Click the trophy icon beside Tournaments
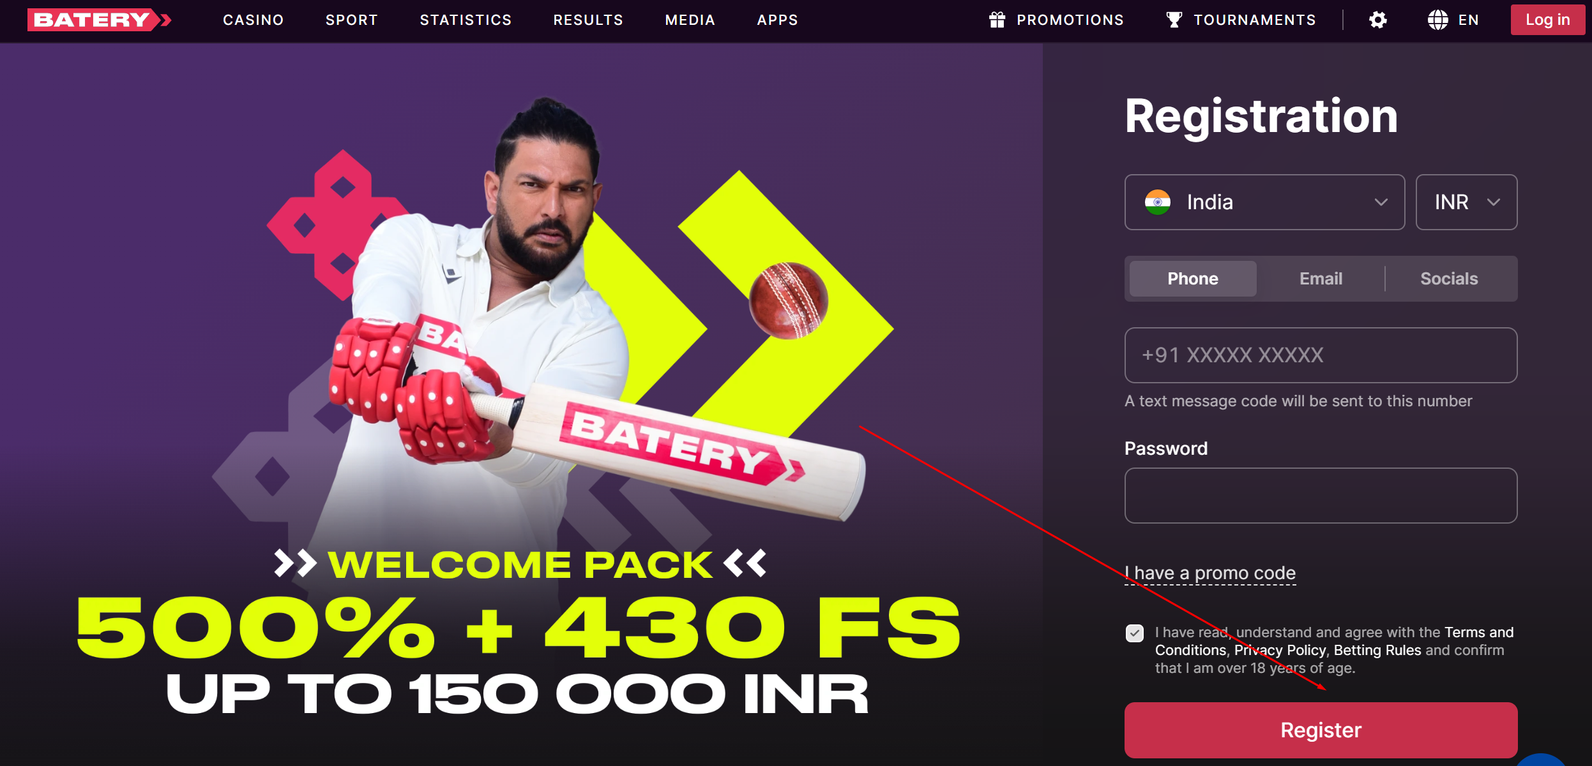Image resolution: width=1592 pixels, height=766 pixels. pos(1174,20)
